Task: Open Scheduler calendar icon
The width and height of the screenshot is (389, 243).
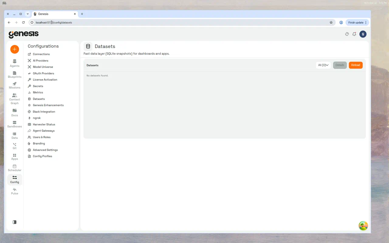Action: pos(15,168)
